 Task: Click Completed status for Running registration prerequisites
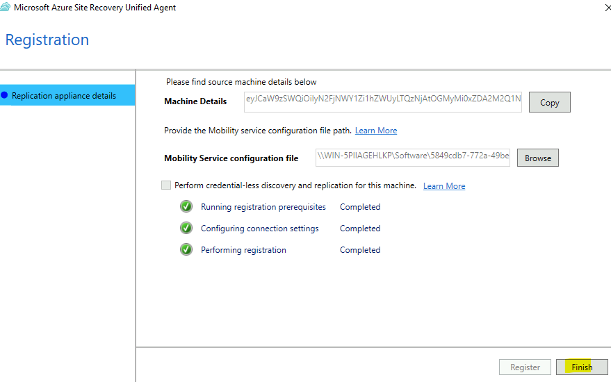click(x=360, y=207)
